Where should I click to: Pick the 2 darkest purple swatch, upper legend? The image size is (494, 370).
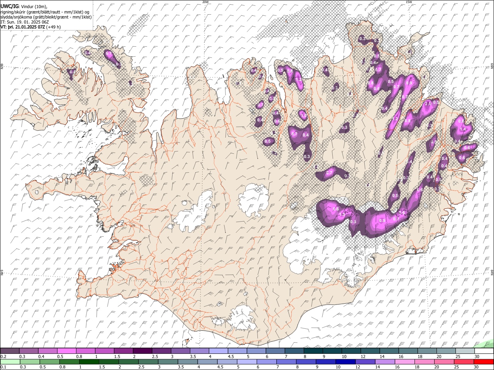click(x=142, y=351)
